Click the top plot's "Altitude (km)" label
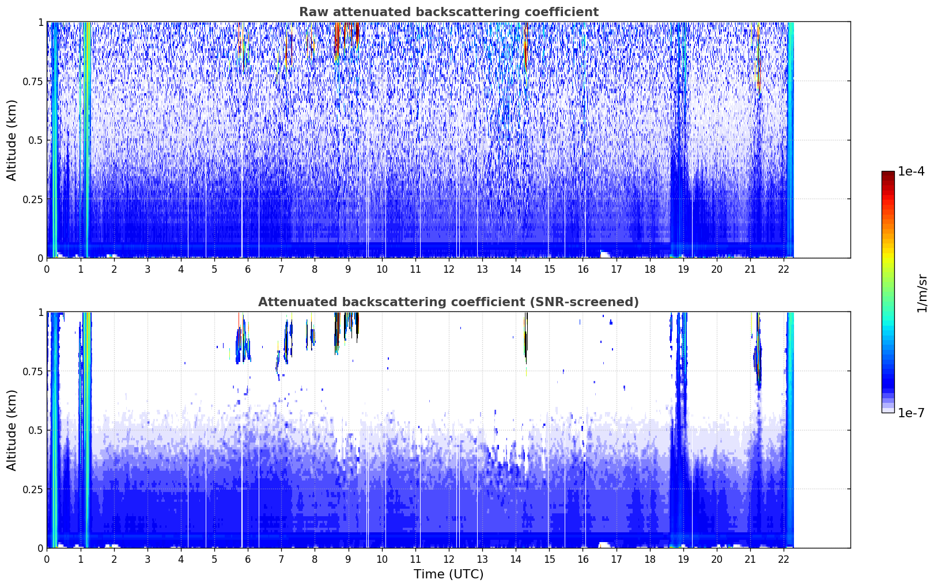 [x=12, y=140]
